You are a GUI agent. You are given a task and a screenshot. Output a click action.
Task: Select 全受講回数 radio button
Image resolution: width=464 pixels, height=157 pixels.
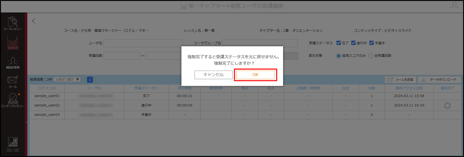pos(371,56)
